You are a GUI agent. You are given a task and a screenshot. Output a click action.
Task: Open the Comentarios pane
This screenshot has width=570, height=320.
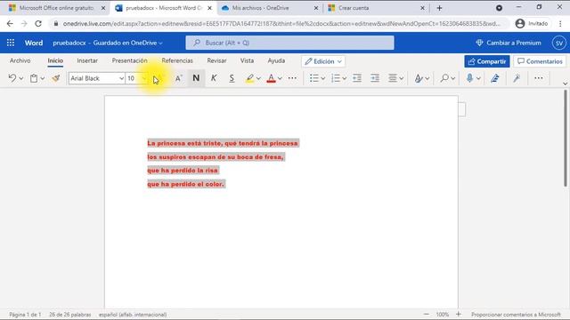coord(540,61)
